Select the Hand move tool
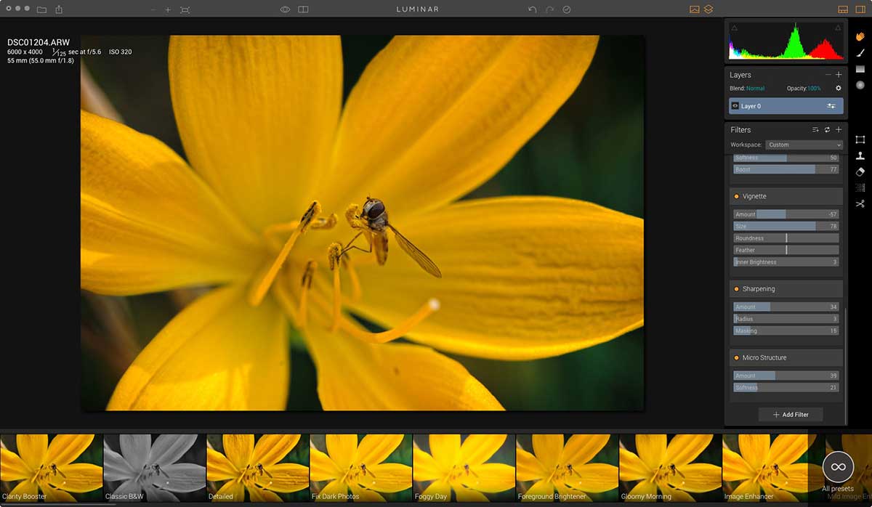The image size is (872, 507). click(860, 36)
